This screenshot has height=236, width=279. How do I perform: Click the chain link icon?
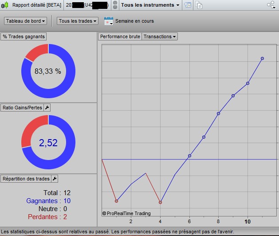(115, 5)
